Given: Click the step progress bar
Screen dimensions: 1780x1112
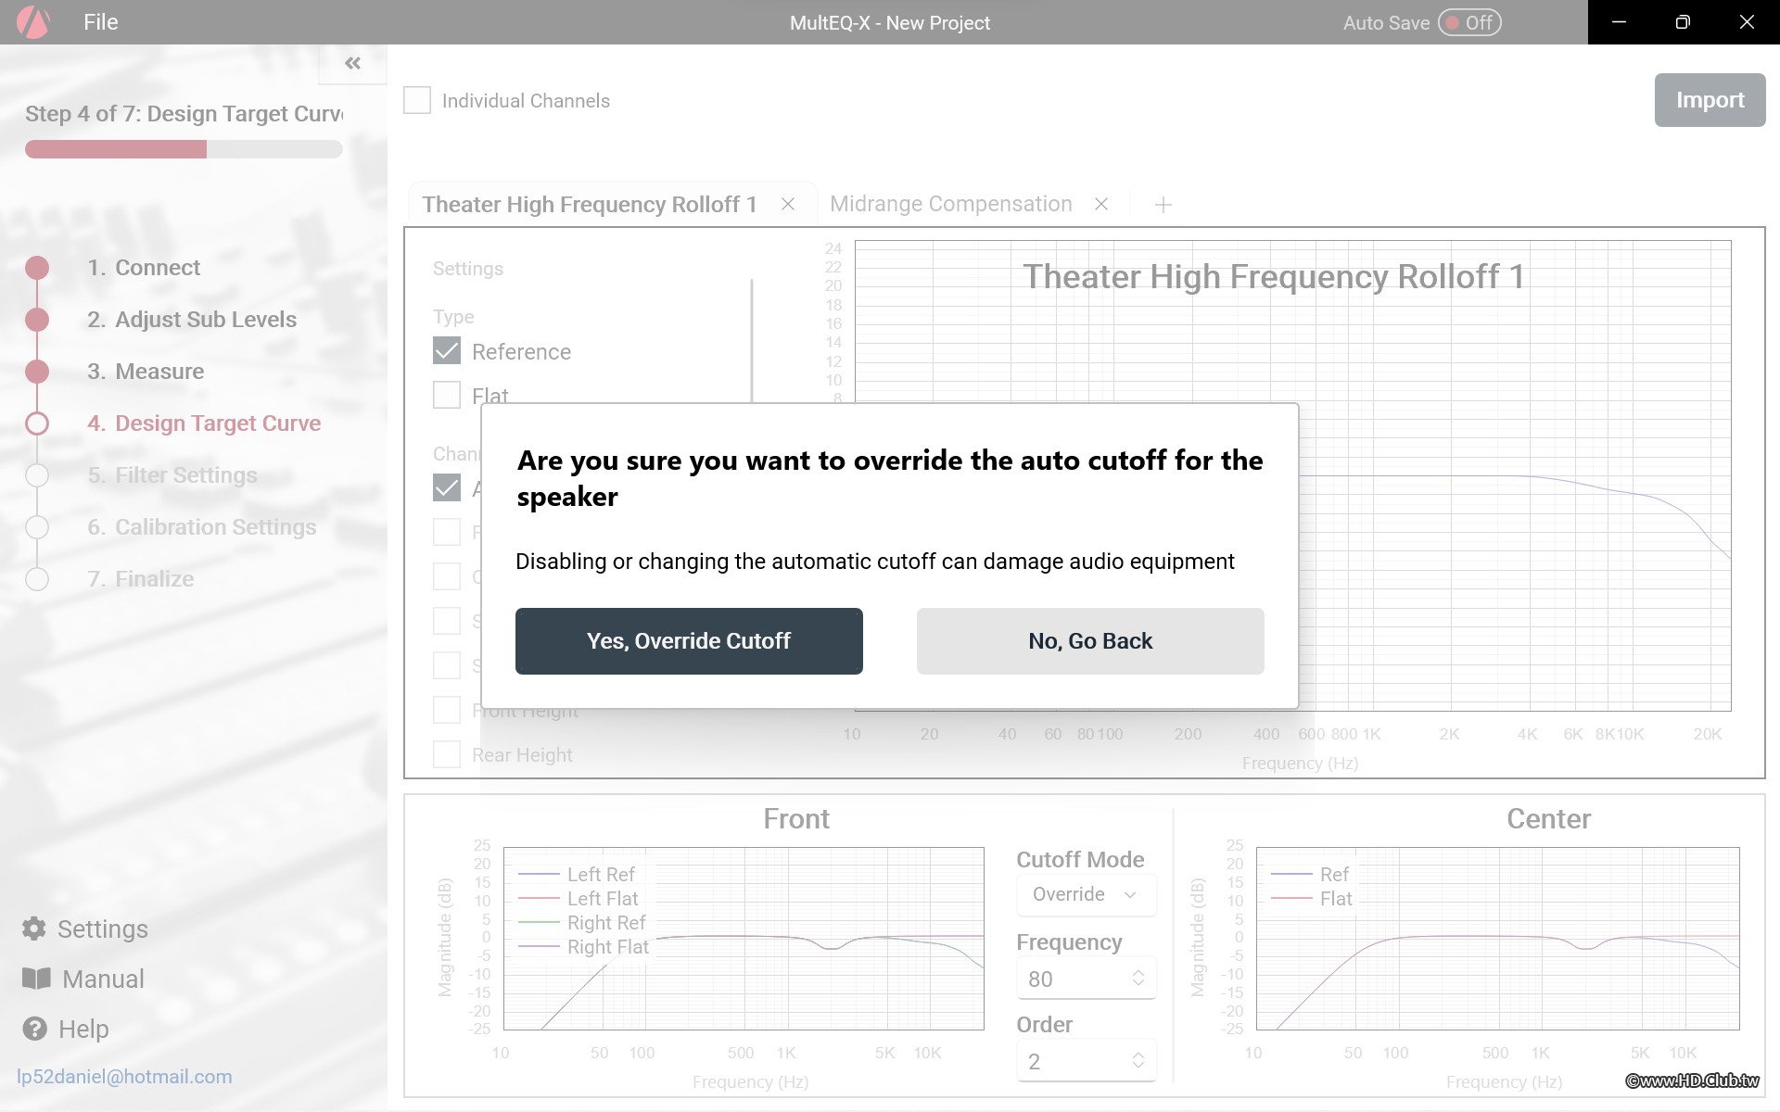Looking at the screenshot, I should (x=184, y=149).
